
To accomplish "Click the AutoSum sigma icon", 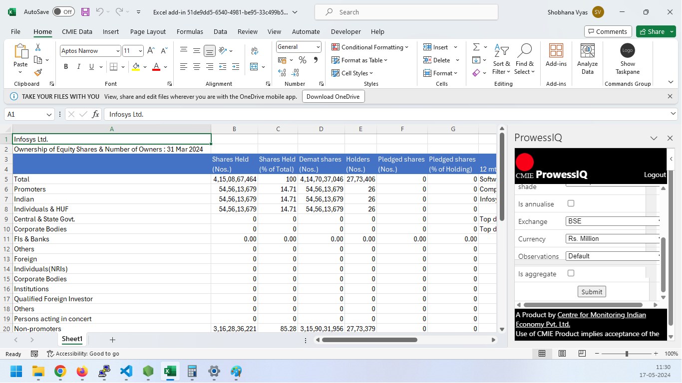I will (x=476, y=47).
